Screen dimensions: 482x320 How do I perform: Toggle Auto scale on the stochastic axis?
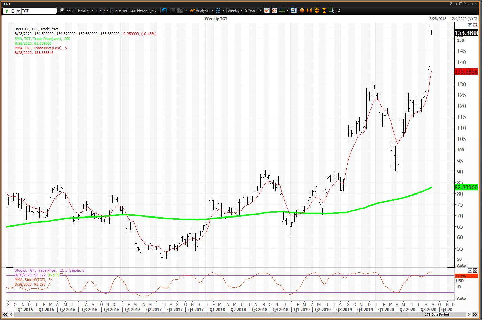click(461, 298)
